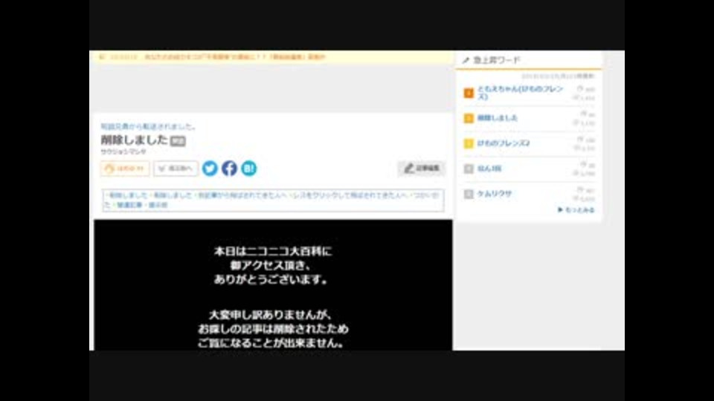Image resolution: width=714 pixels, height=401 pixels.
Task: Click the orange rank 1 badge
Action: (x=469, y=93)
